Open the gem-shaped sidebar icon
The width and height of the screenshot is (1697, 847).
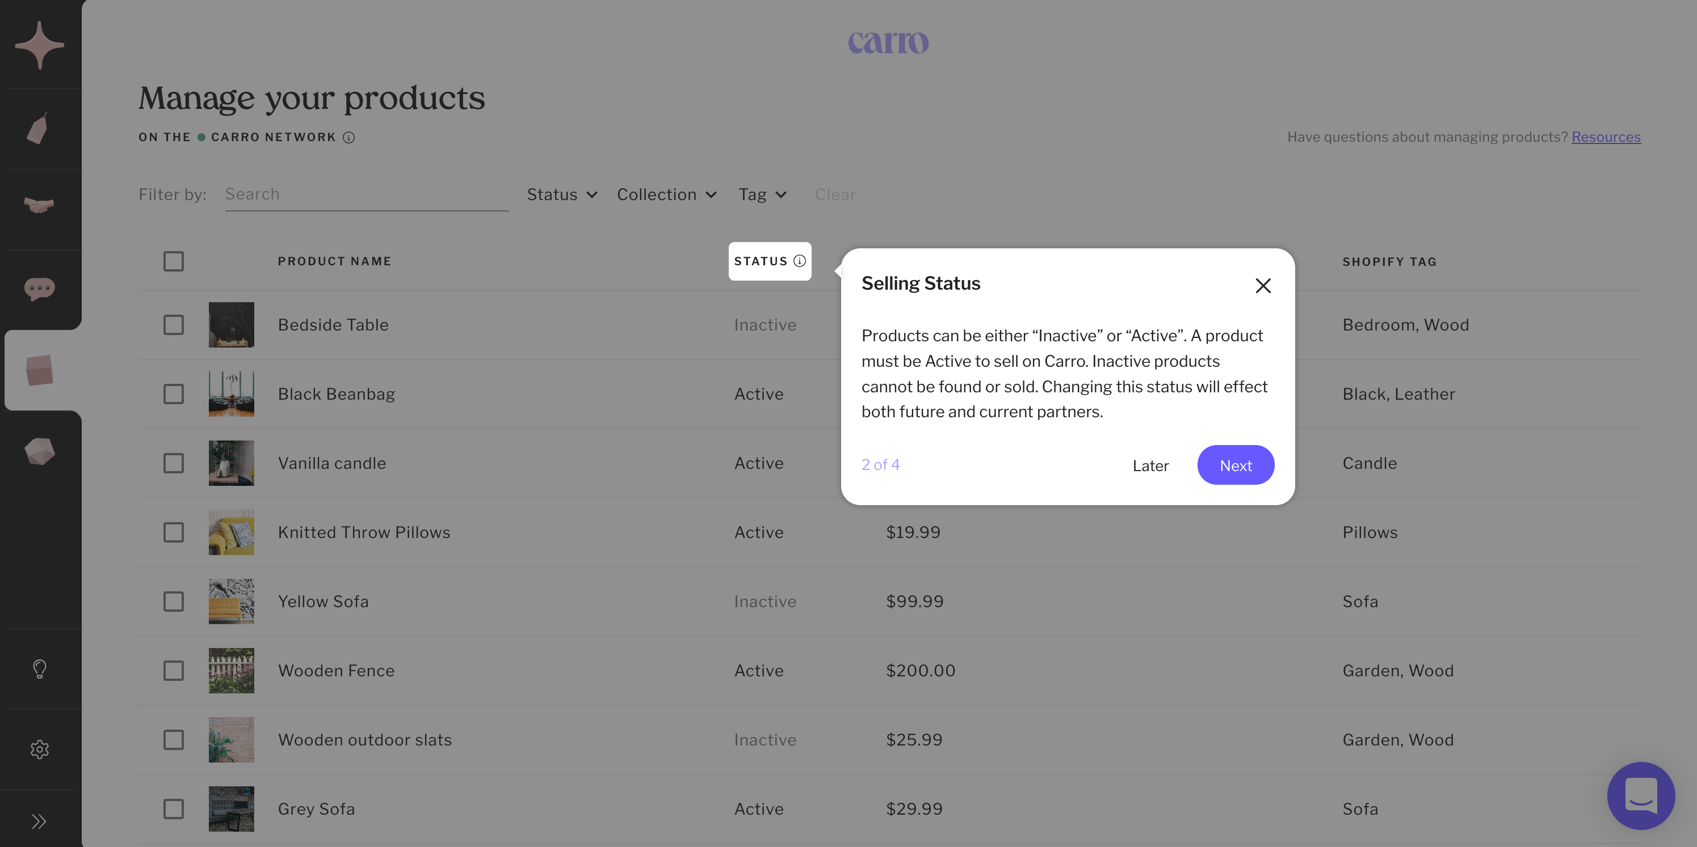click(x=40, y=451)
